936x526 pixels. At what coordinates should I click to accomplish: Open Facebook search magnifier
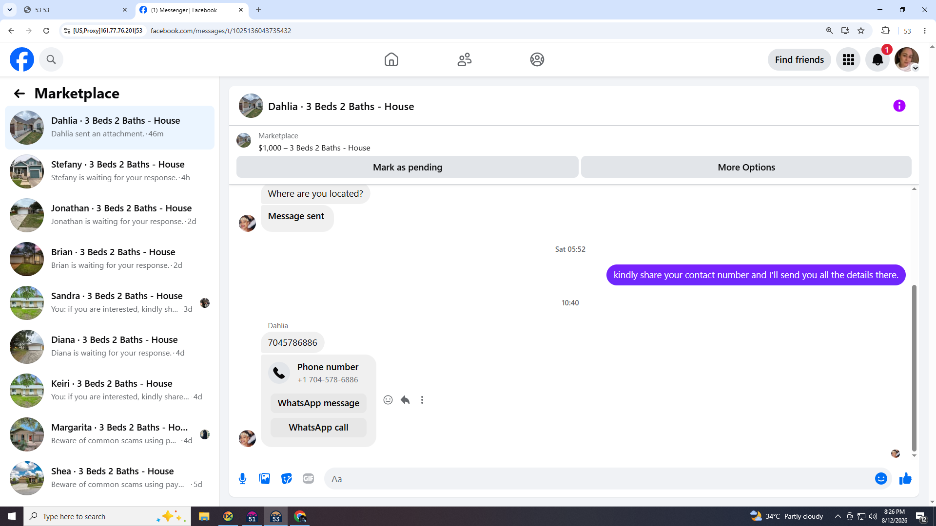click(x=51, y=59)
